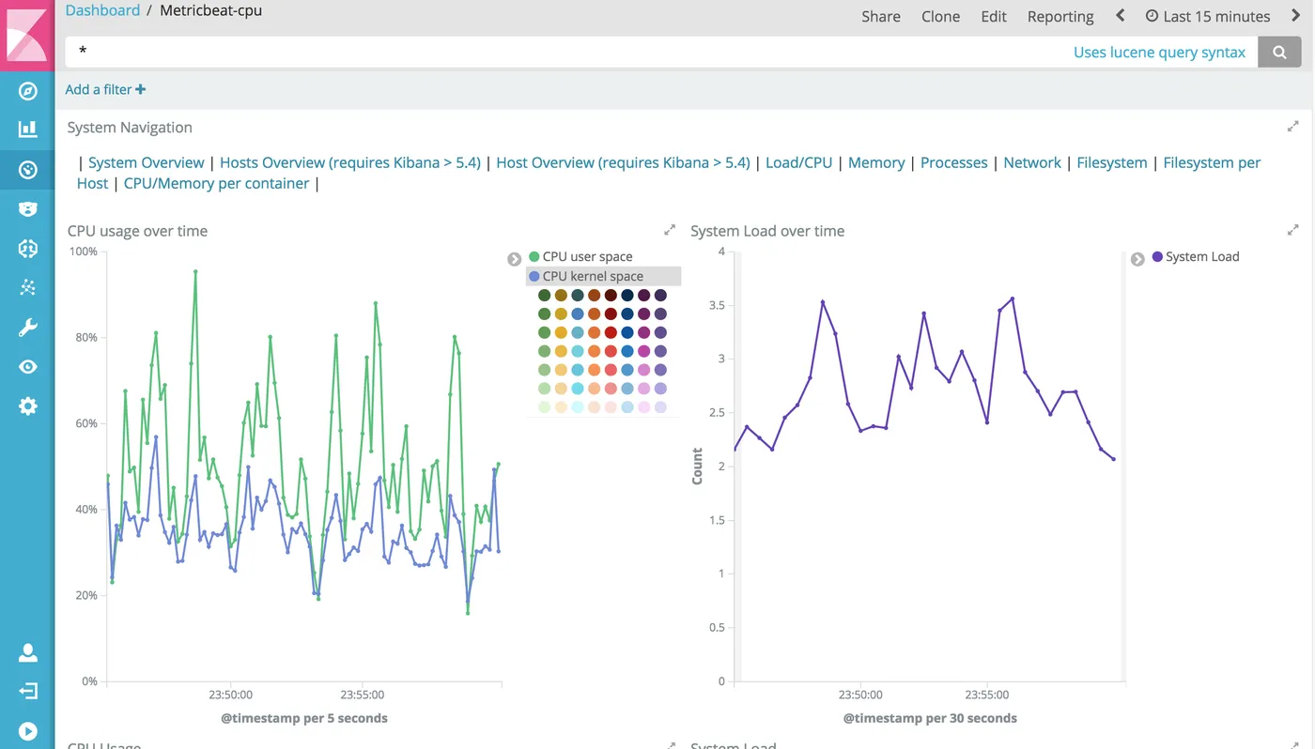Open the Hosts Overview navigation link
The height and width of the screenshot is (749, 1315).
(x=349, y=162)
